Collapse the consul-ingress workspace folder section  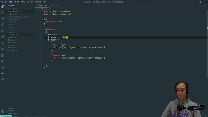tap(18, 17)
